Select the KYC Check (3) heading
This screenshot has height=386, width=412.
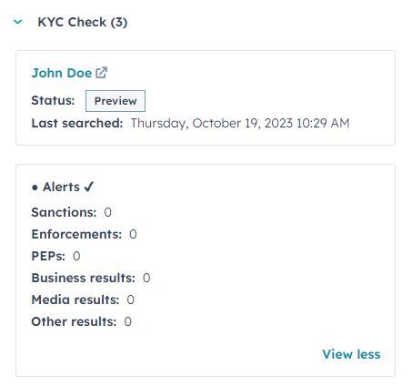point(83,22)
